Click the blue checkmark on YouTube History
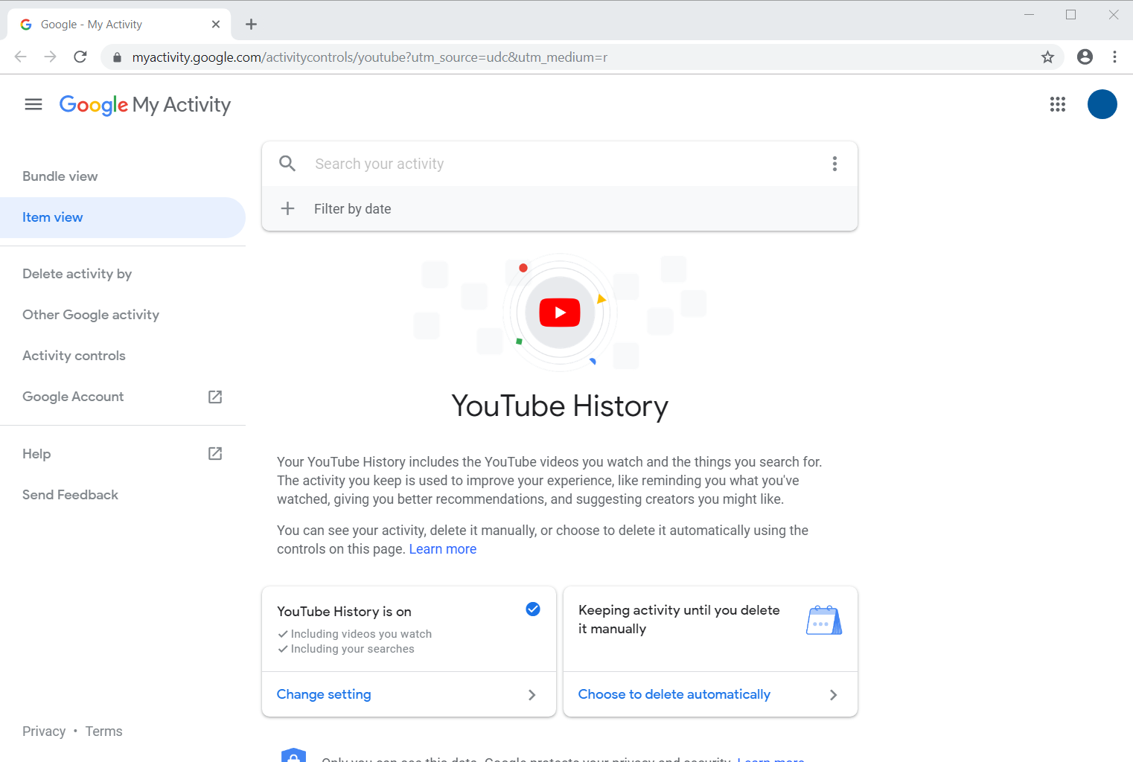This screenshot has height=762, width=1133. [533, 609]
